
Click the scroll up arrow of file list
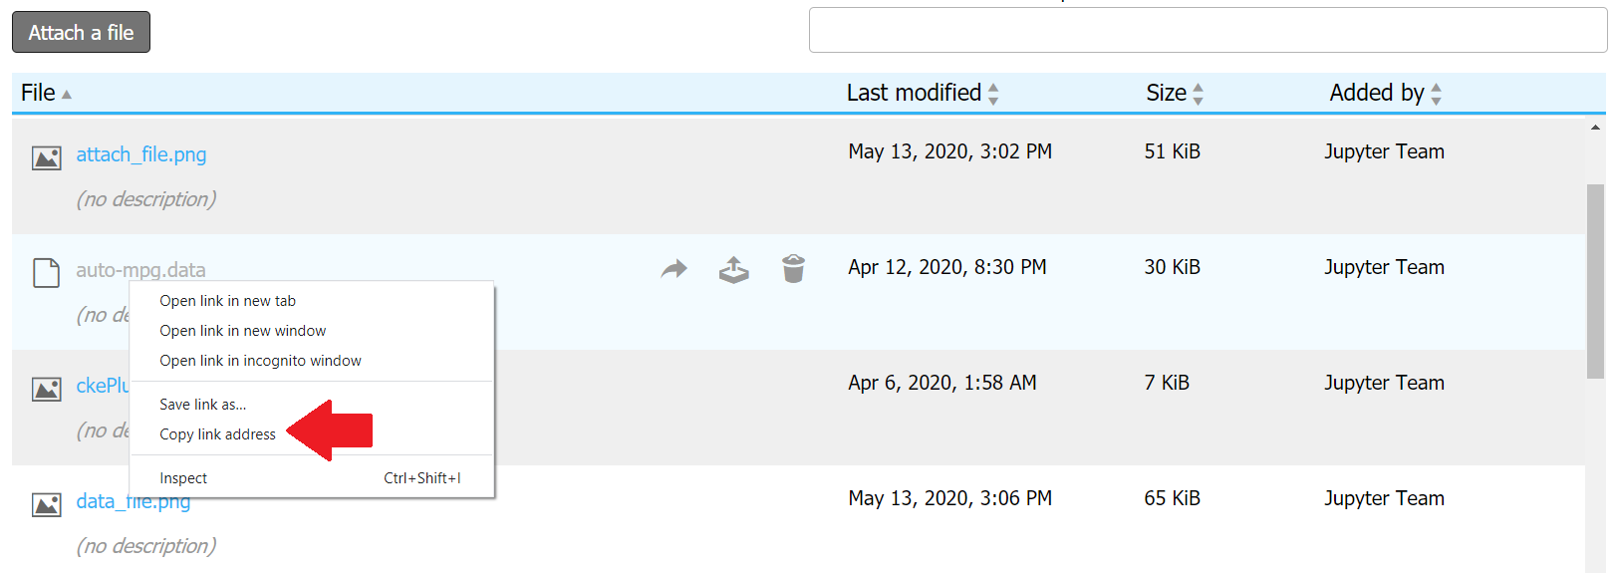pos(1596,128)
